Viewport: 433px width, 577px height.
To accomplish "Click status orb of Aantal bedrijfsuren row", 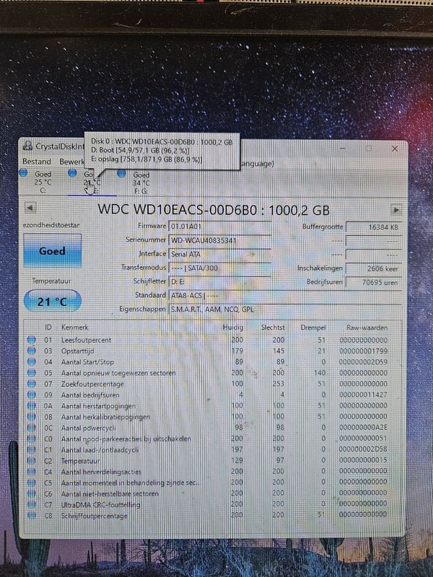I will [32, 395].
